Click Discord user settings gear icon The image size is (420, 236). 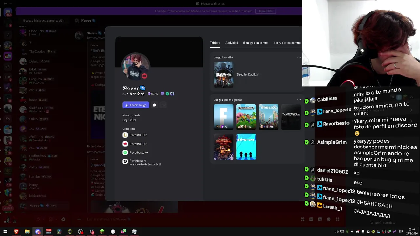pyautogui.click(x=63, y=219)
